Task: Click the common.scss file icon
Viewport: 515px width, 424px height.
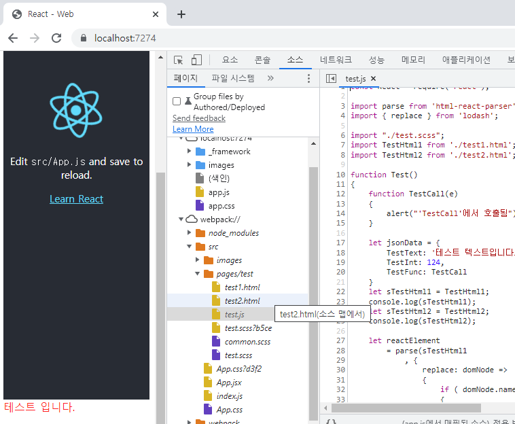Action: click(216, 341)
